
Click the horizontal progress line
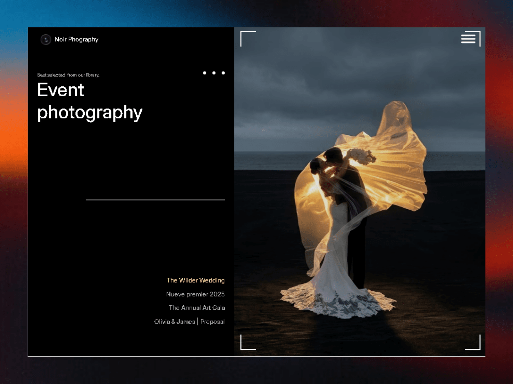point(155,200)
